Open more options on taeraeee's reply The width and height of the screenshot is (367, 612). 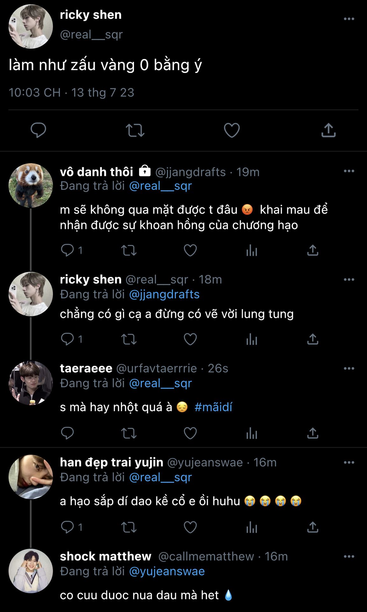[x=349, y=368]
